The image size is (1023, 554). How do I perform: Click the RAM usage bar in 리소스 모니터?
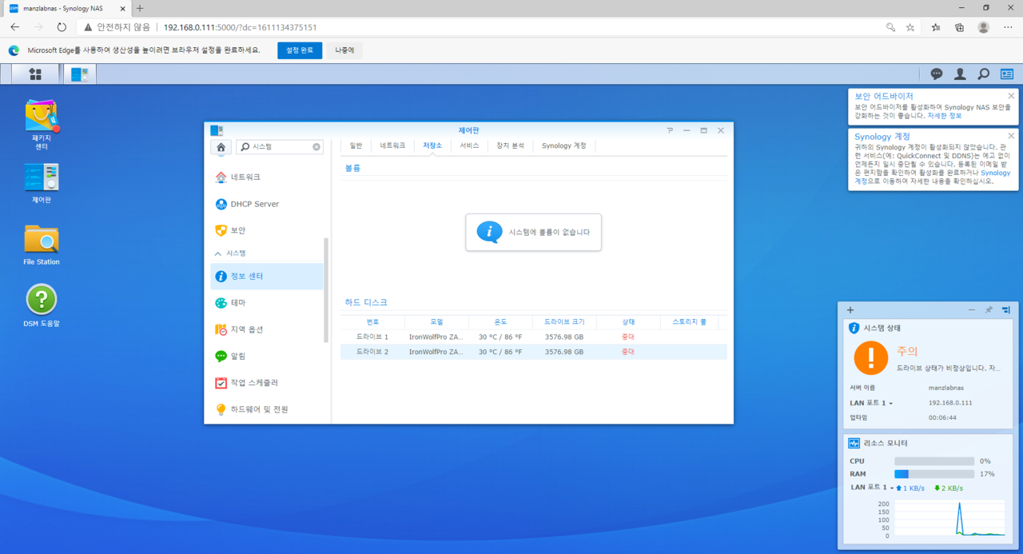[x=937, y=474]
